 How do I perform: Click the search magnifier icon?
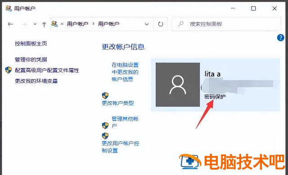click(181, 24)
